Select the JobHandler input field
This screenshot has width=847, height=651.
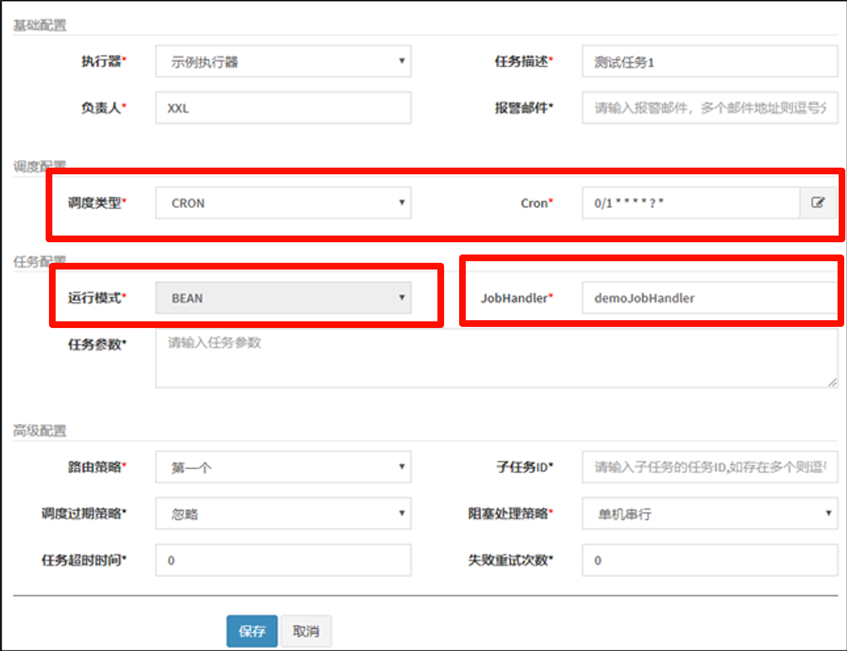pyautogui.click(x=710, y=298)
